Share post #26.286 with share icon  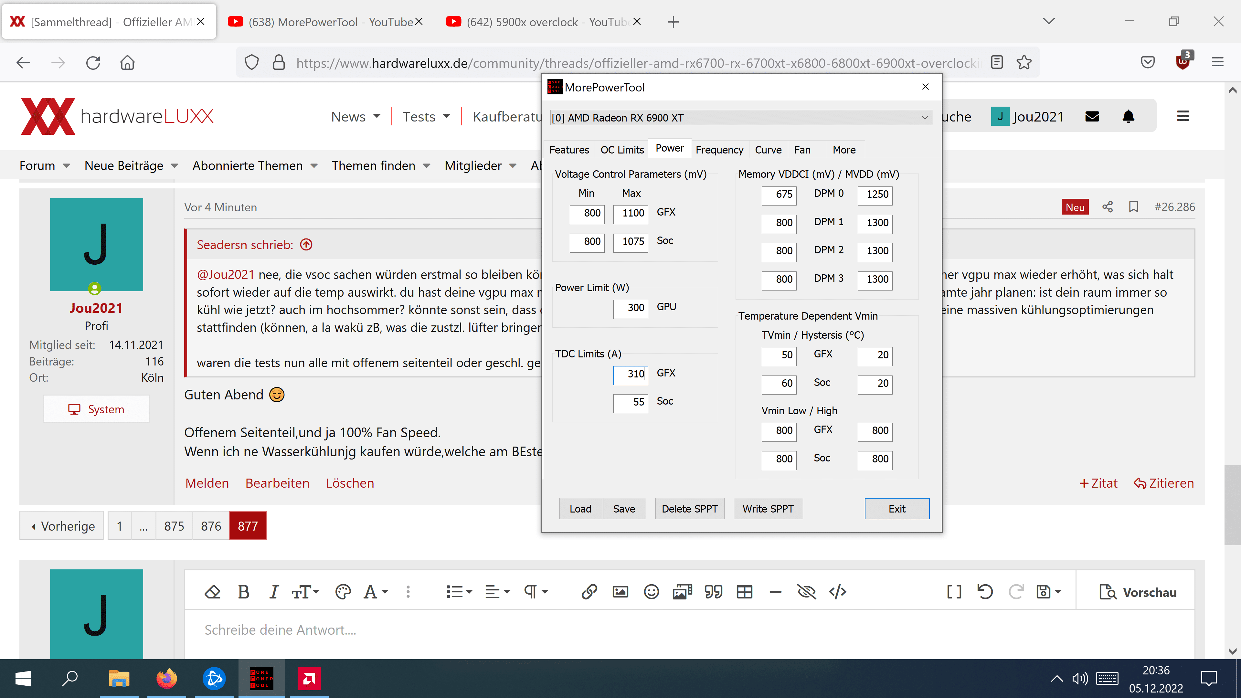(1108, 207)
